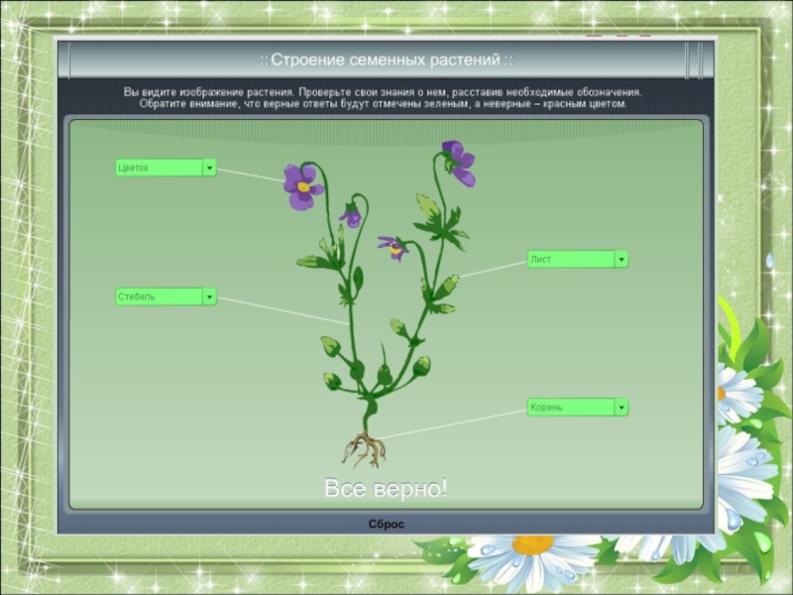The width and height of the screenshot is (793, 595).
Task: Click the title 'Строение семенных растений'
Action: (x=387, y=59)
